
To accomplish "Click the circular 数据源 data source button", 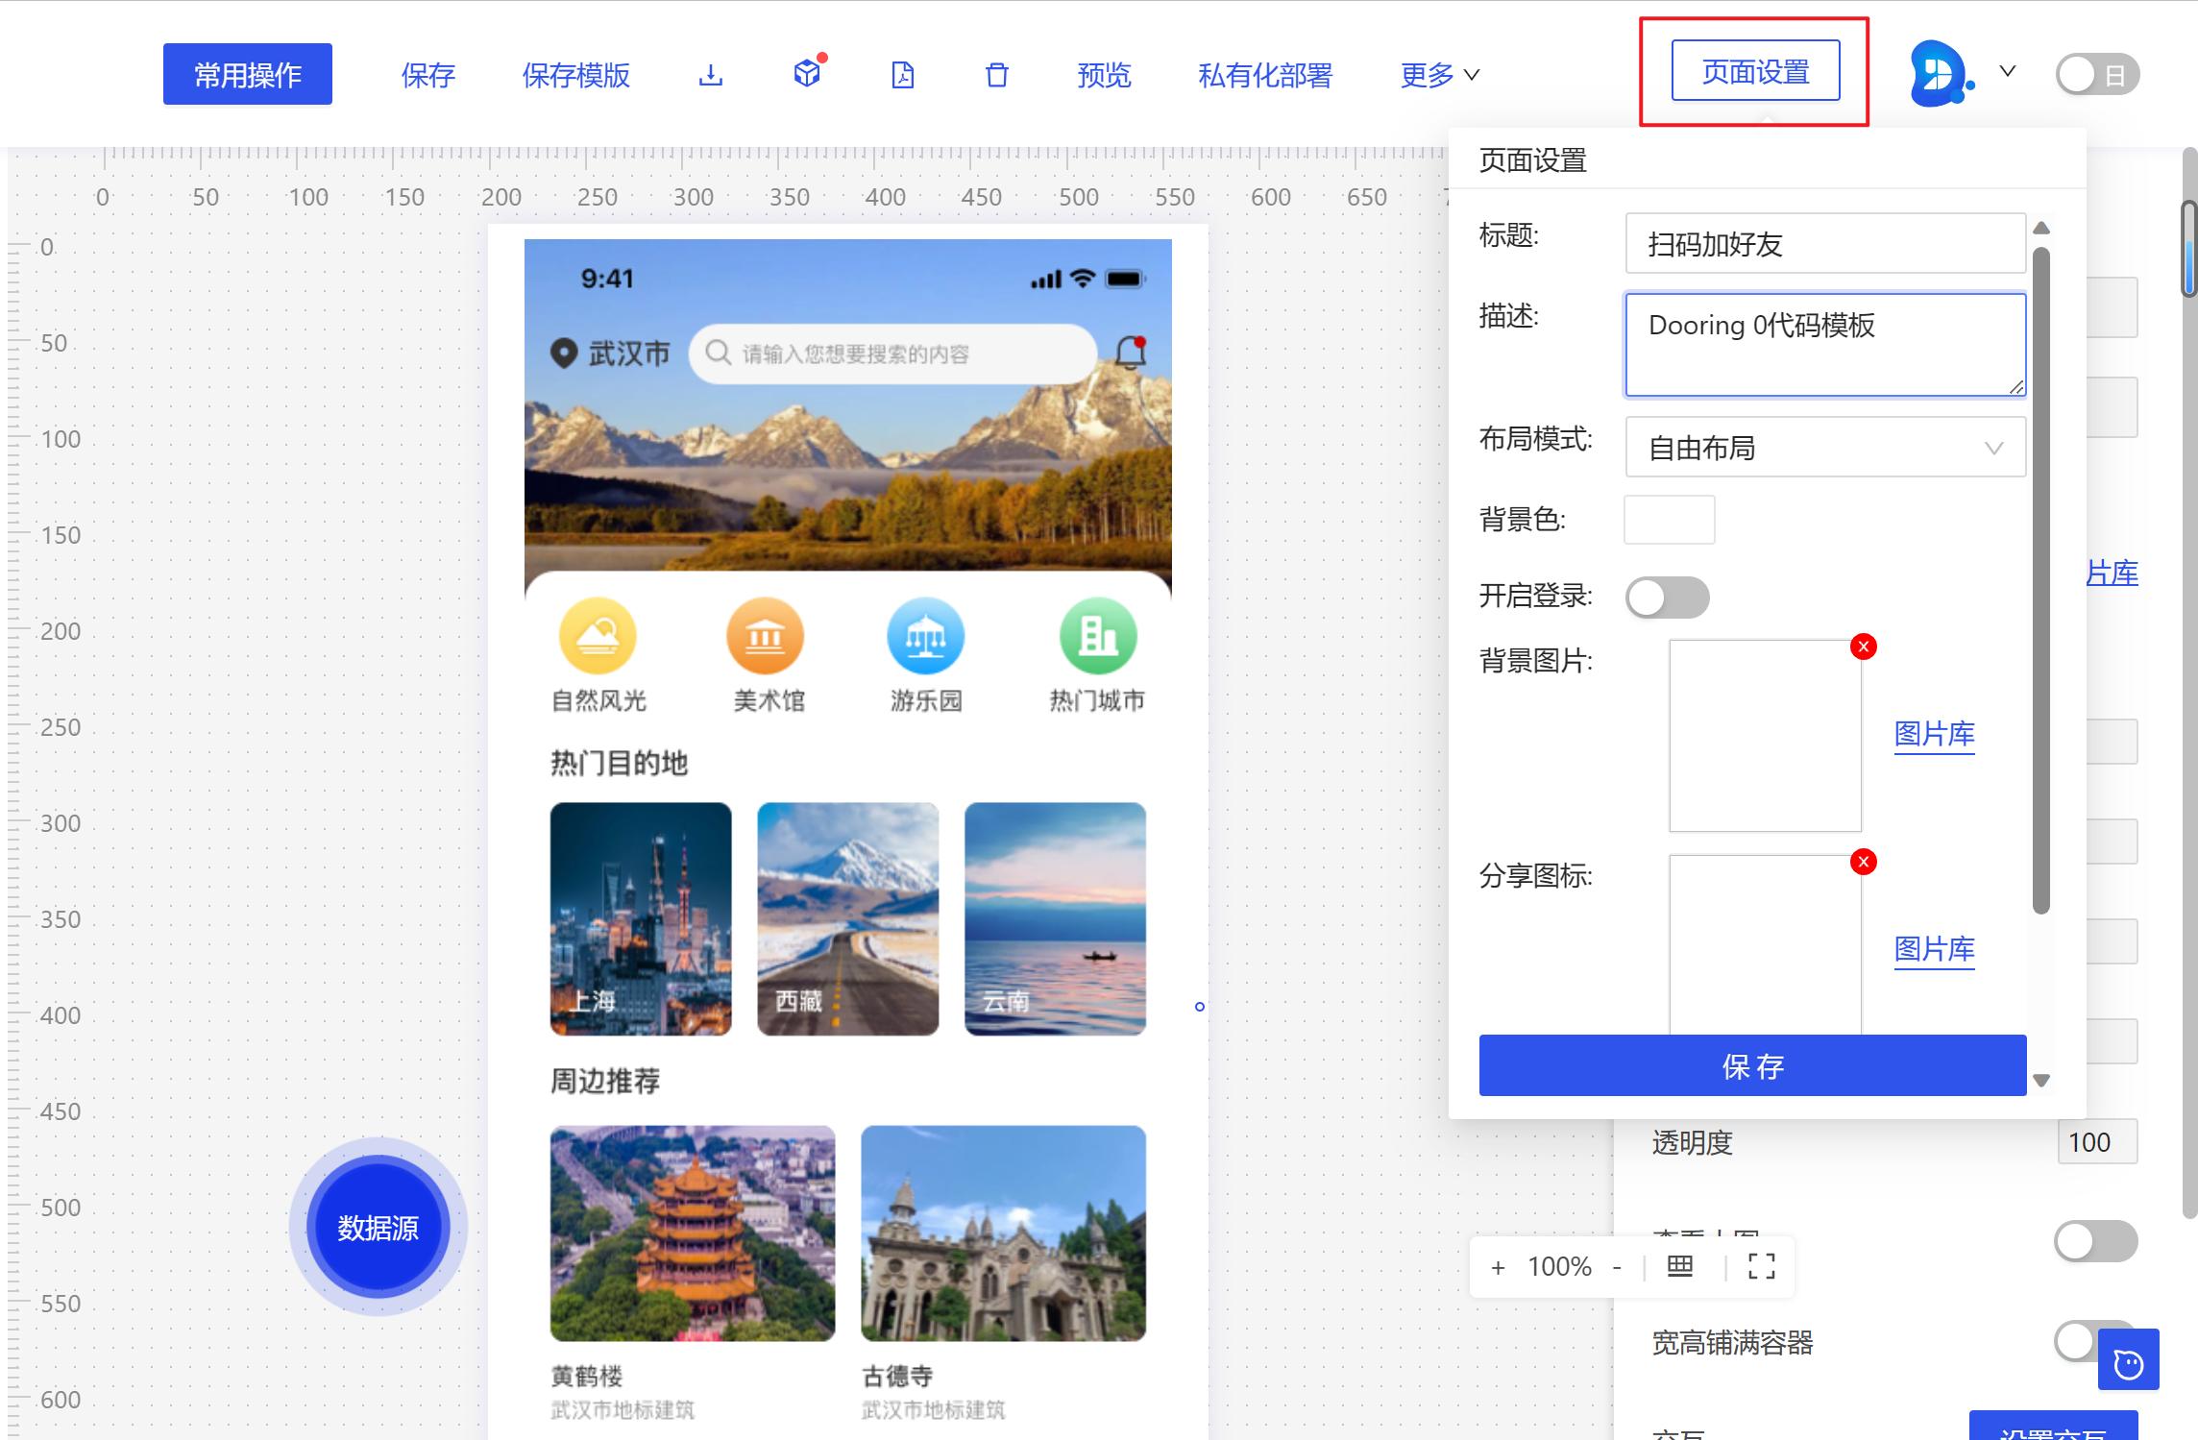I will [378, 1226].
